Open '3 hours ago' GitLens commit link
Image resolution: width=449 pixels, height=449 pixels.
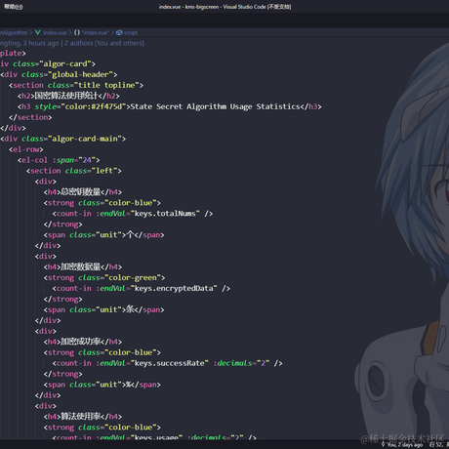pyautogui.click(x=41, y=43)
